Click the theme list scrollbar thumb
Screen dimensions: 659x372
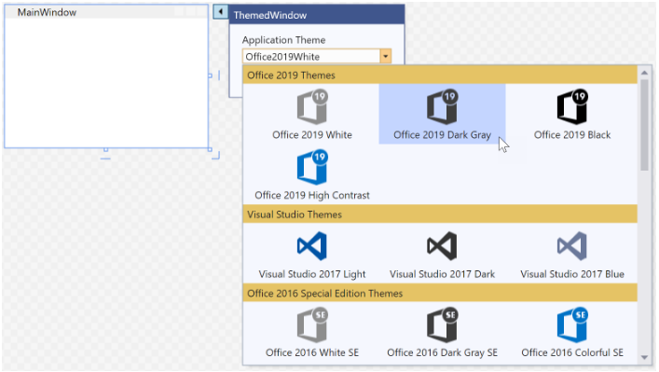(x=644, y=125)
